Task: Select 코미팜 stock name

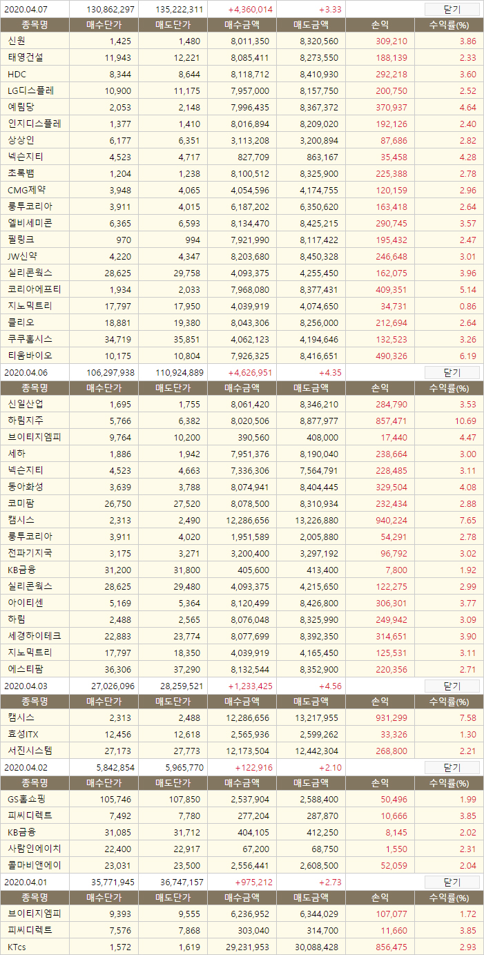Action: tap(21, 503)
